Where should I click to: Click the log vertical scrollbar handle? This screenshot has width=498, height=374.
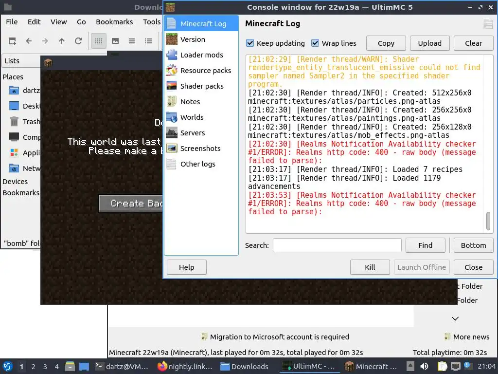click(488, 221)
